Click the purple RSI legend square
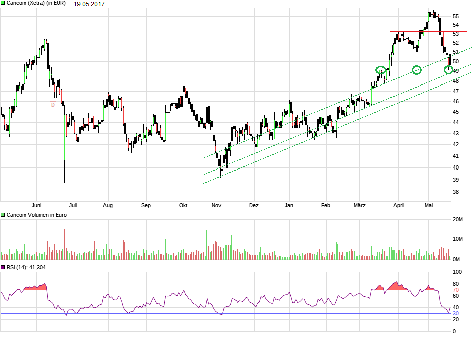 click(3, 267)
